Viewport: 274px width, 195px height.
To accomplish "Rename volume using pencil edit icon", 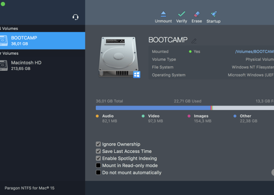I will coord(194,41).
